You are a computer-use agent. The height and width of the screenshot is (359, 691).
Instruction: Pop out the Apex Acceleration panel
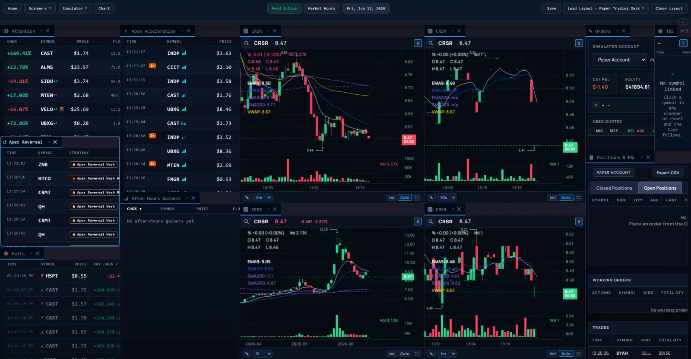pos(182,31)
